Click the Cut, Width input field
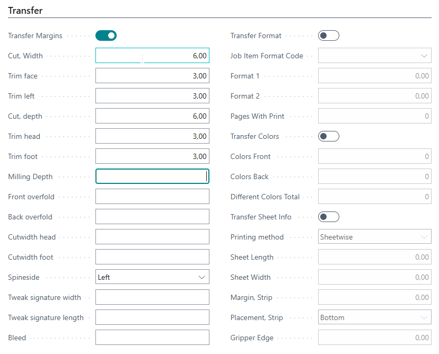This screenshot has width=439, height=354. click(x=152, y=56)
